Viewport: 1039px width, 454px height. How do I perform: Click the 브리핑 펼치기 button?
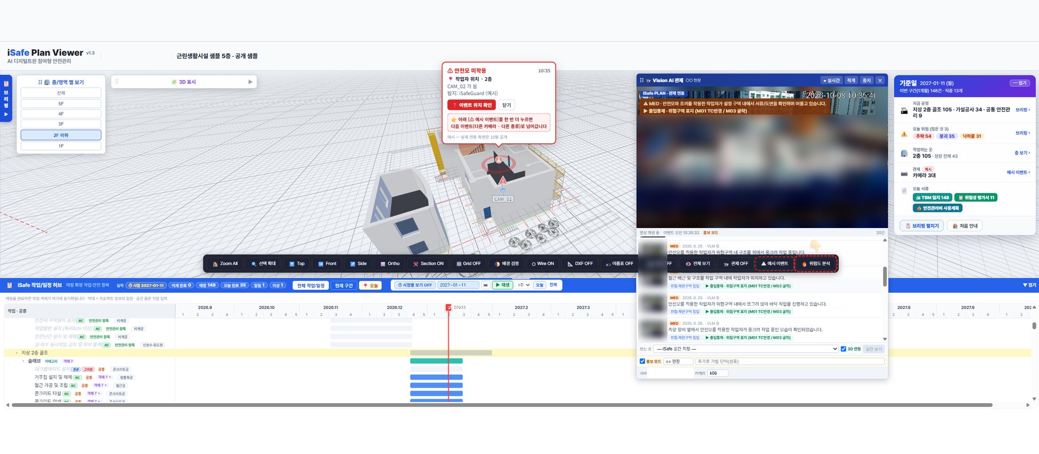(x=922, y=226)
